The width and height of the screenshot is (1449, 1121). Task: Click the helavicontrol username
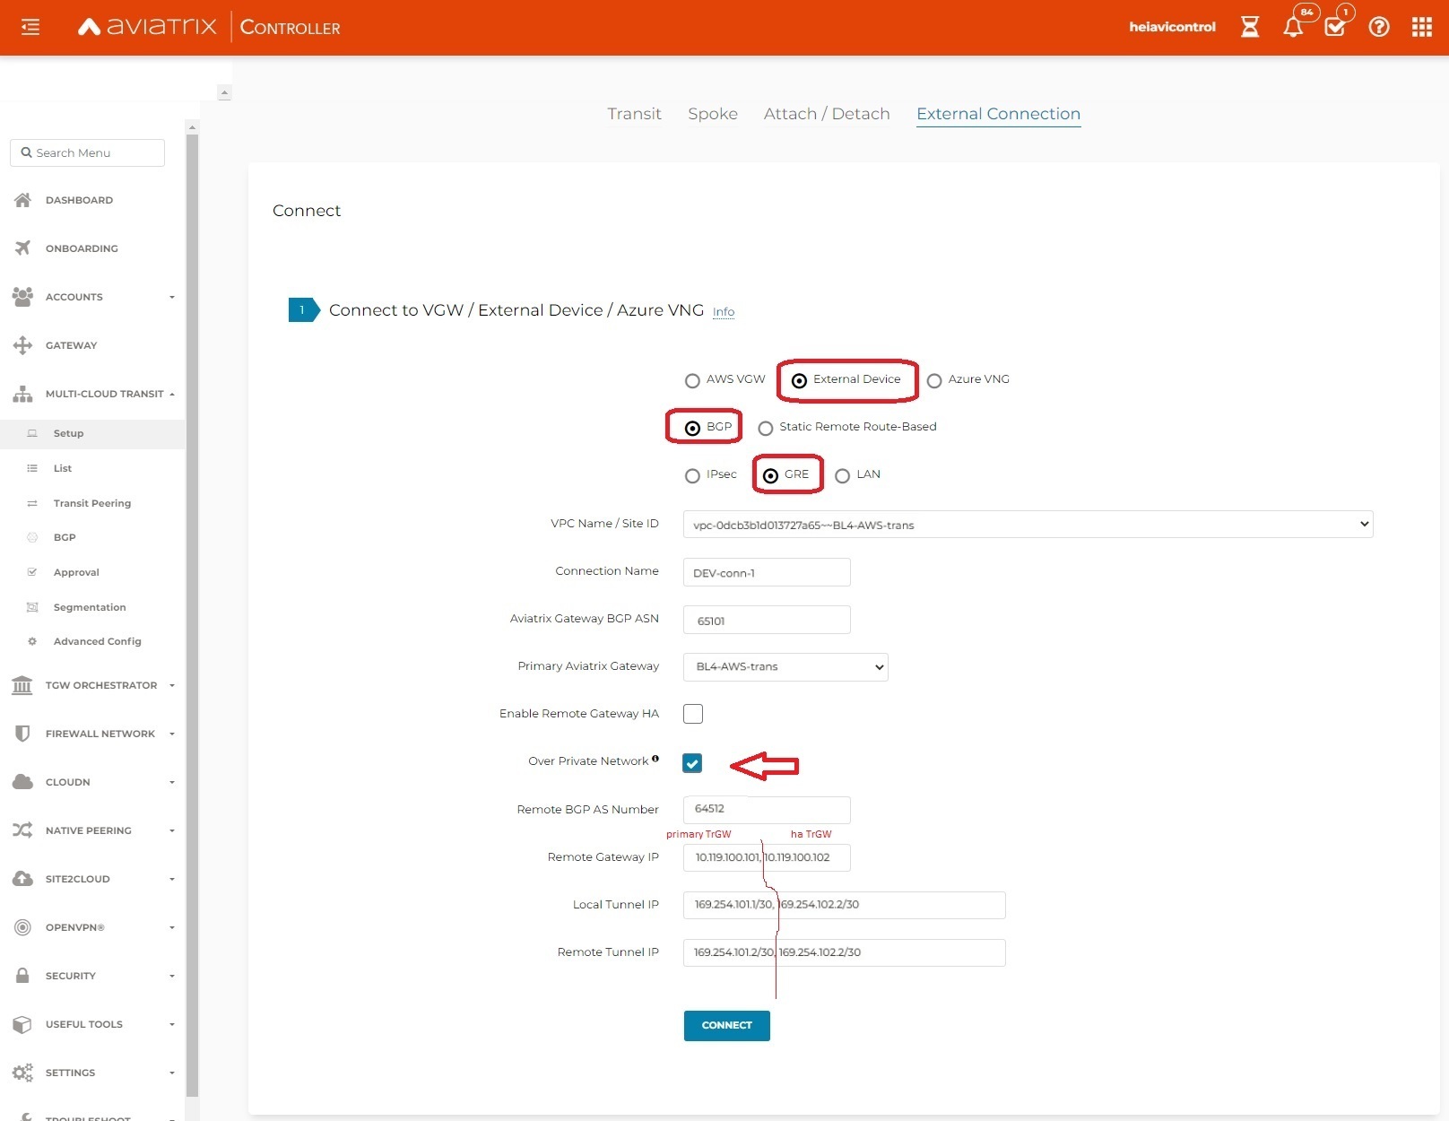(x=1172, y=27)
